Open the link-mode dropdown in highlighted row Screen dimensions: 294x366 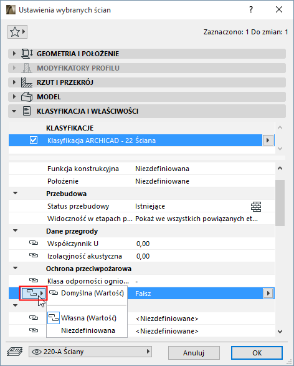33,293
